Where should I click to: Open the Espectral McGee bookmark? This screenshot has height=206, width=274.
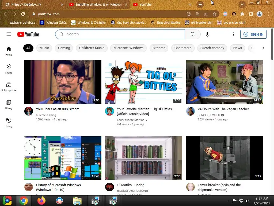tap(165, 23)
